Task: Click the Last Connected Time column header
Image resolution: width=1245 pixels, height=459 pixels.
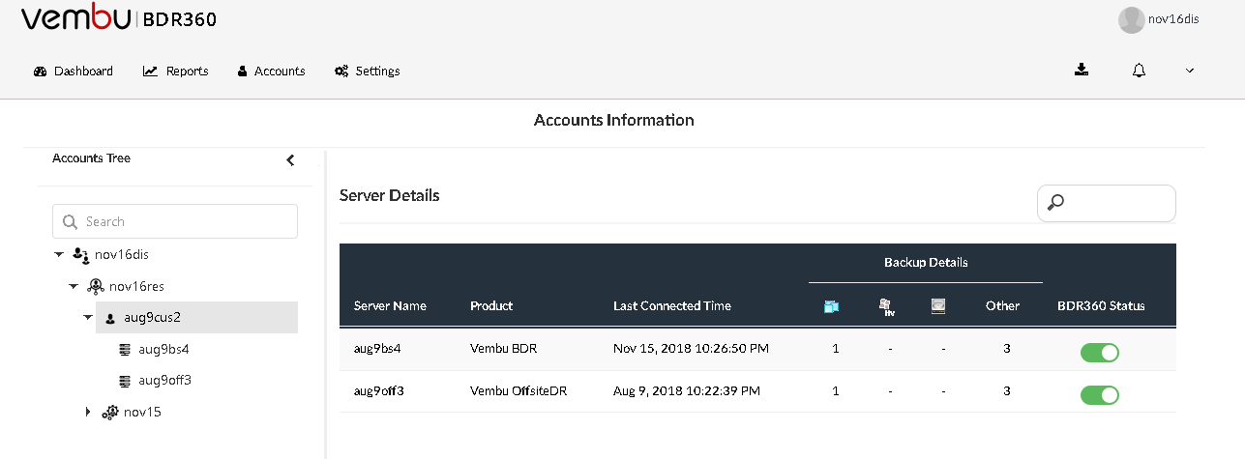Action: tap(672, 305)
